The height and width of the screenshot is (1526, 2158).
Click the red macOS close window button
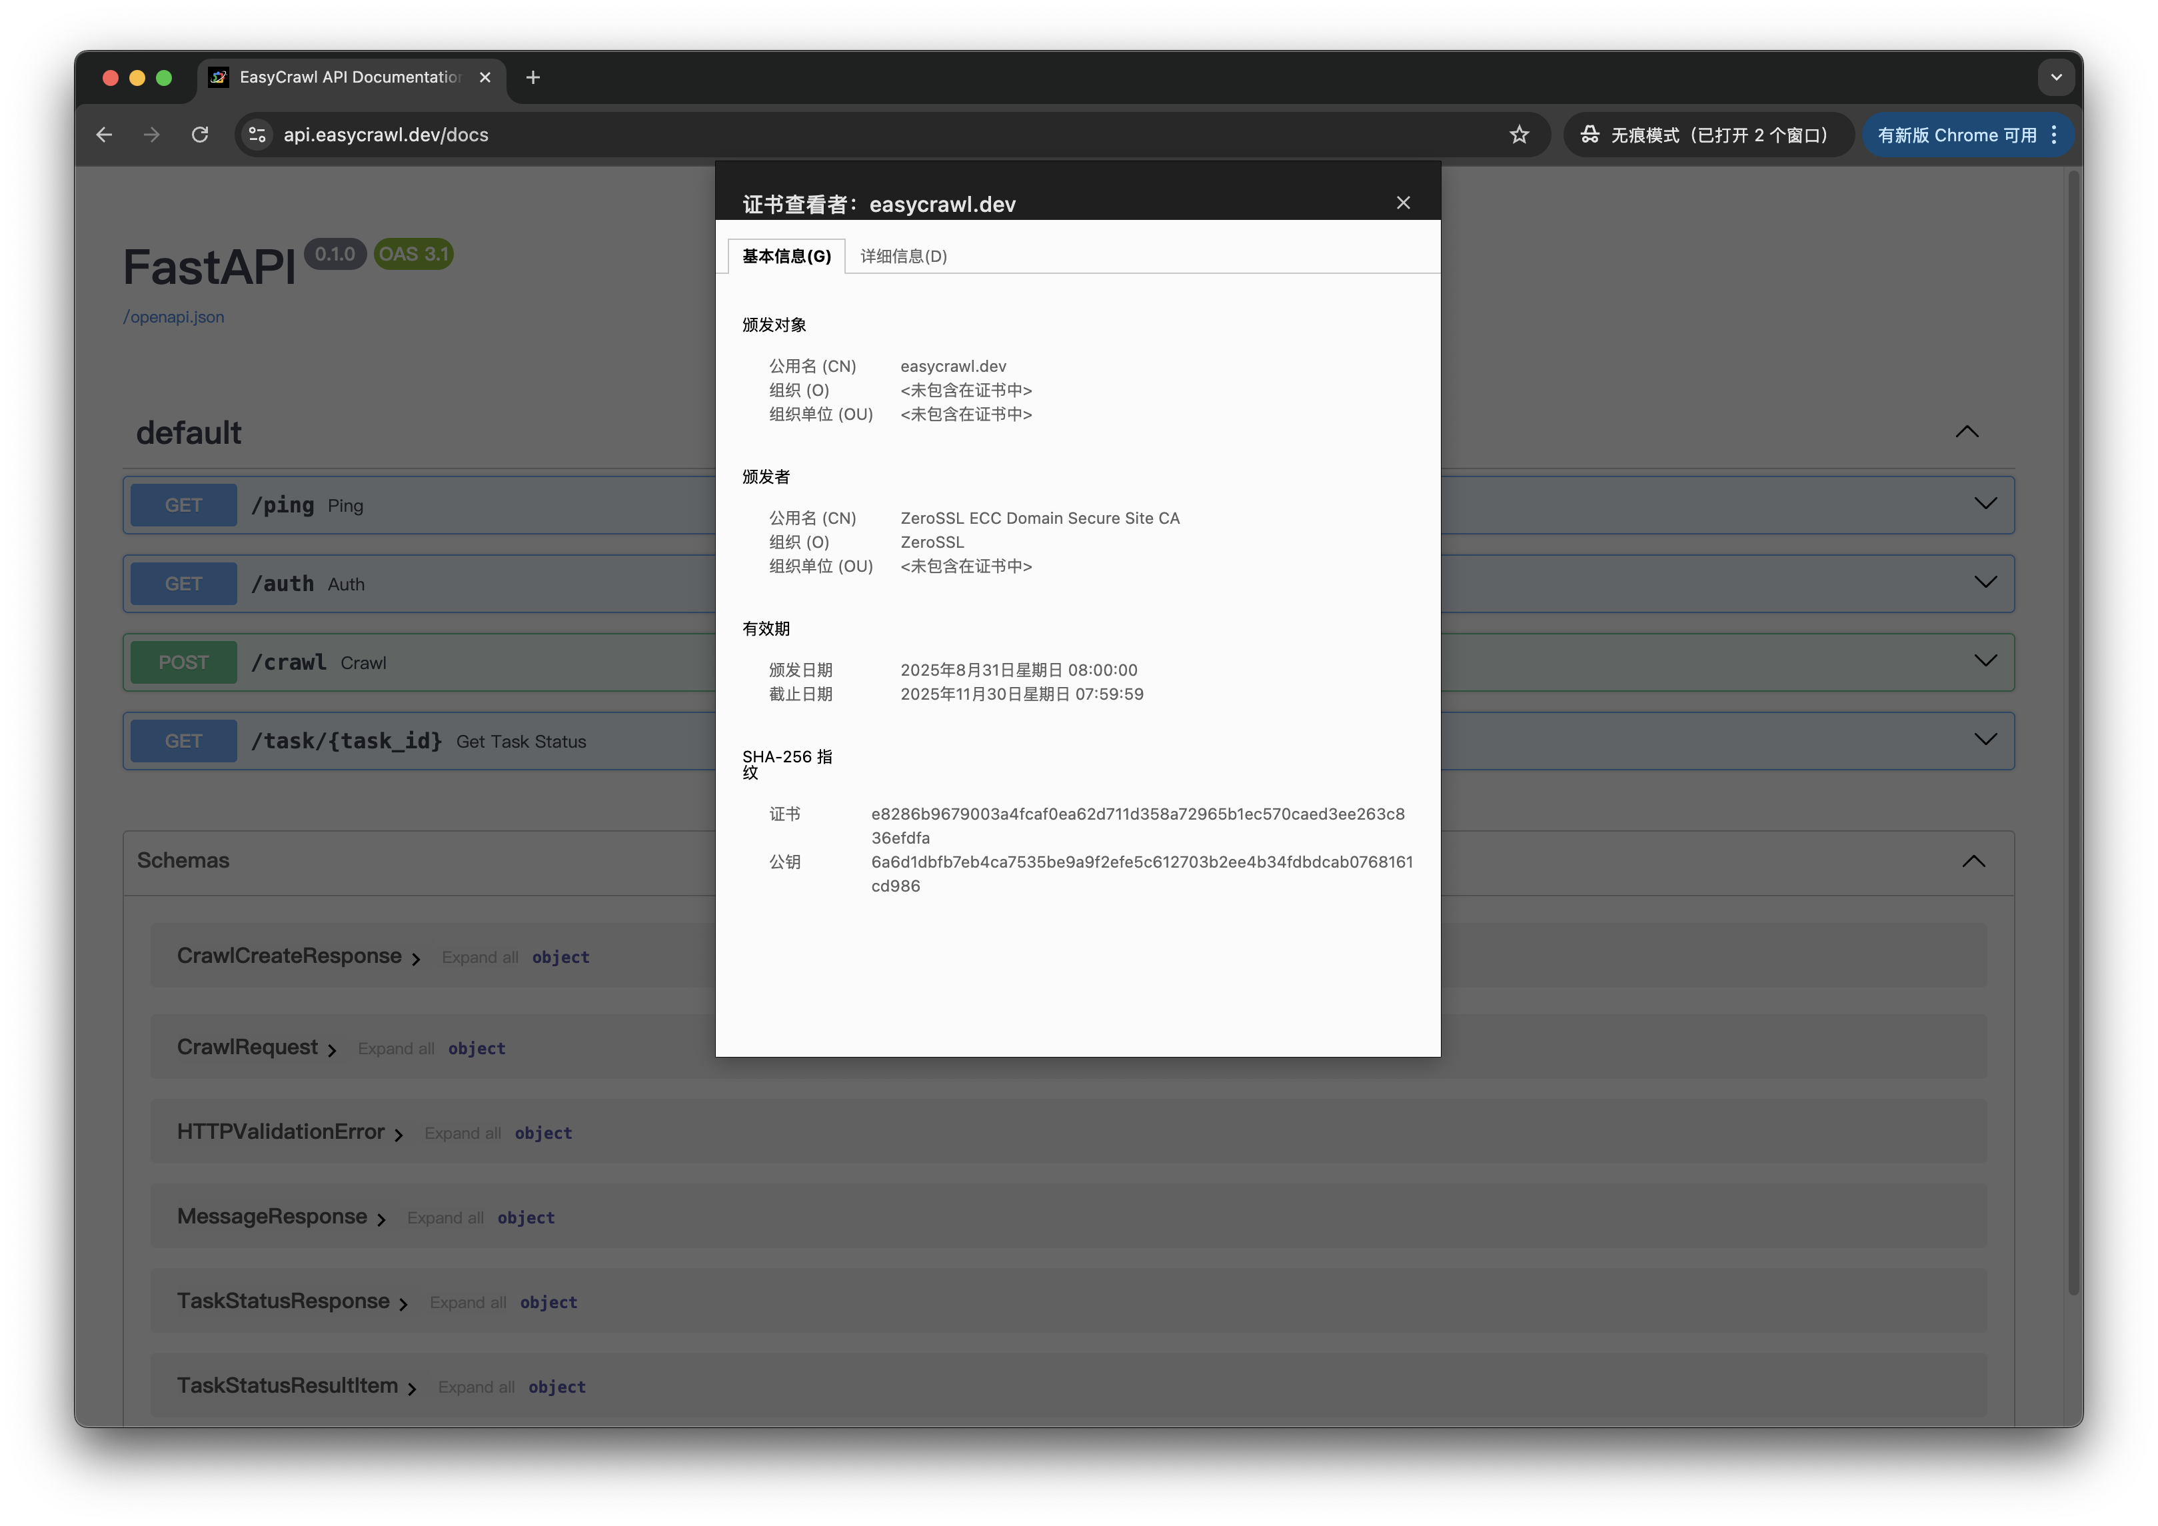click(110, 78)
